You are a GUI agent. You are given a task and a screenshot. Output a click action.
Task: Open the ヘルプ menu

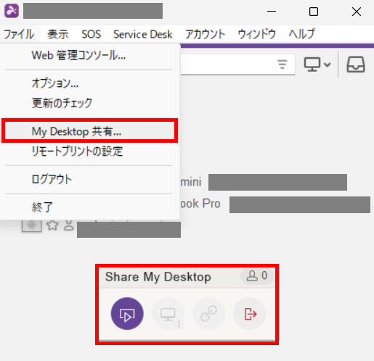[302, 34]
